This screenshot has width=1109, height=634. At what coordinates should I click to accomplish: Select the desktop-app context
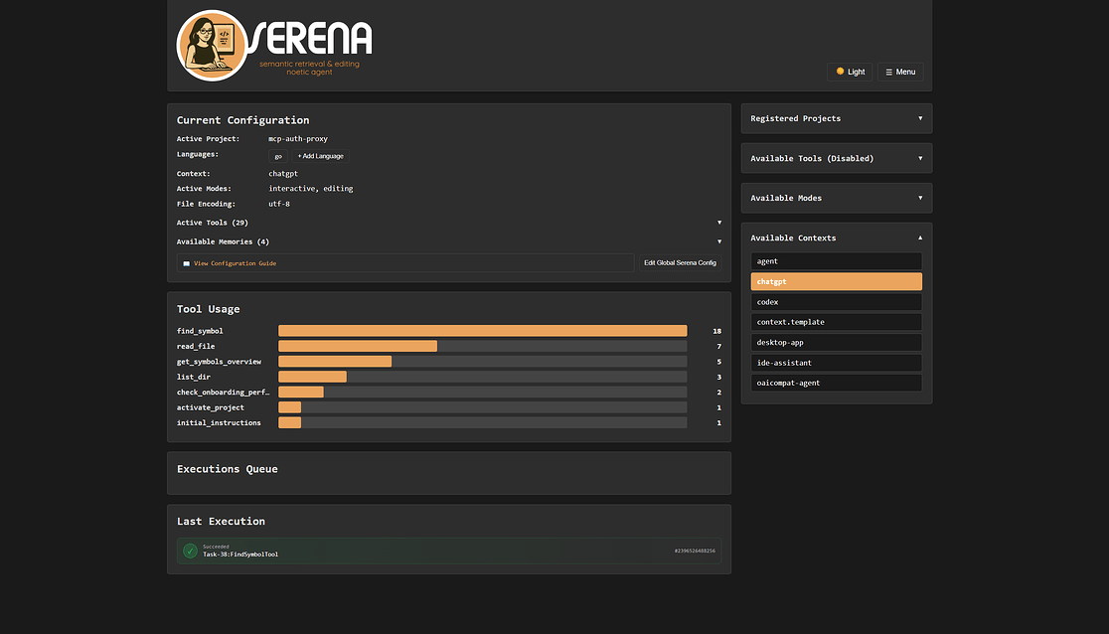click(x=837, y=343)
